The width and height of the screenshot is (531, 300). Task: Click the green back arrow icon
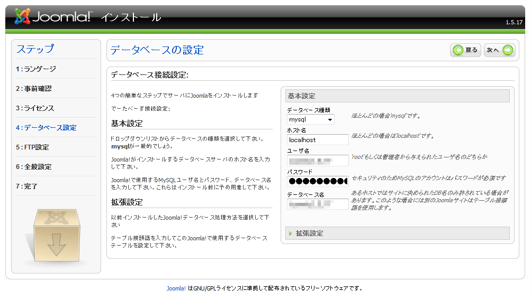458,50
